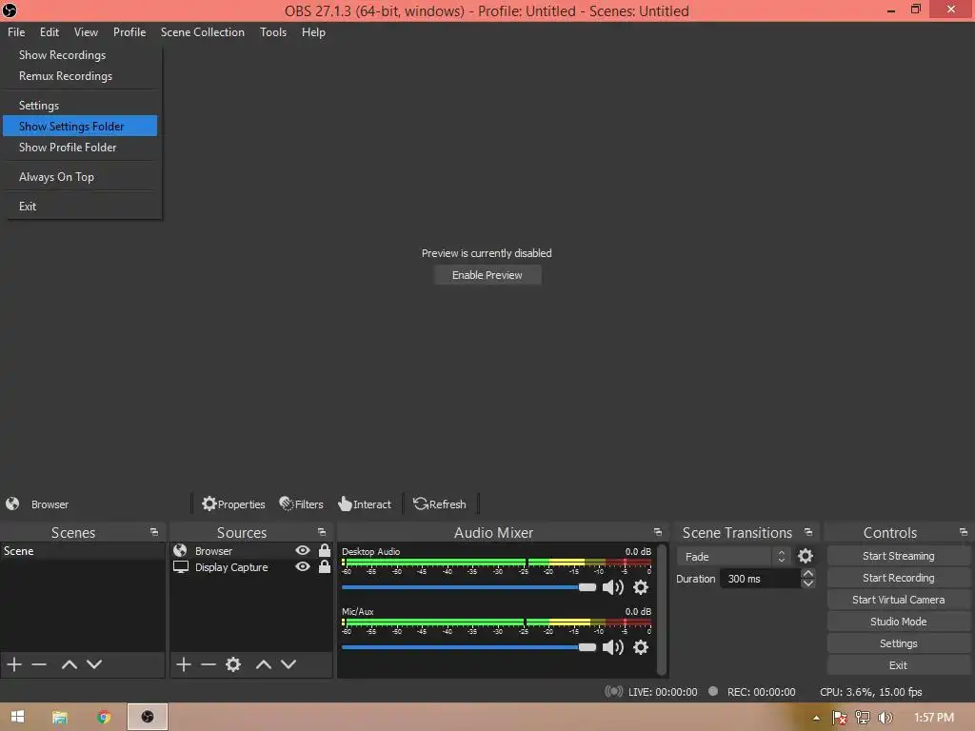The height and width of the screenshot is (731, 975).
Task: Open the Profile menu
Action: pos(129,31)
